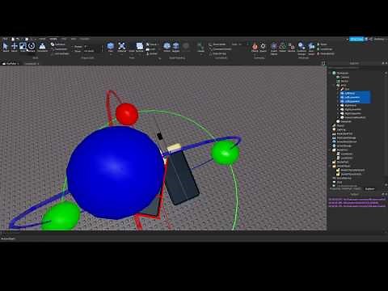Activate the Rotate tool

32,47
